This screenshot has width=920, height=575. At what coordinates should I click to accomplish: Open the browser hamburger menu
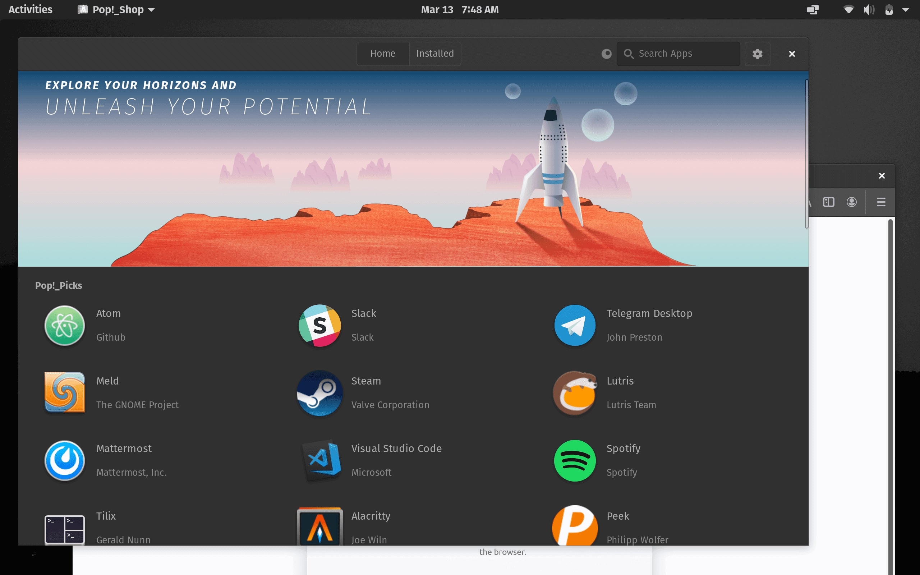pos(881,202)
